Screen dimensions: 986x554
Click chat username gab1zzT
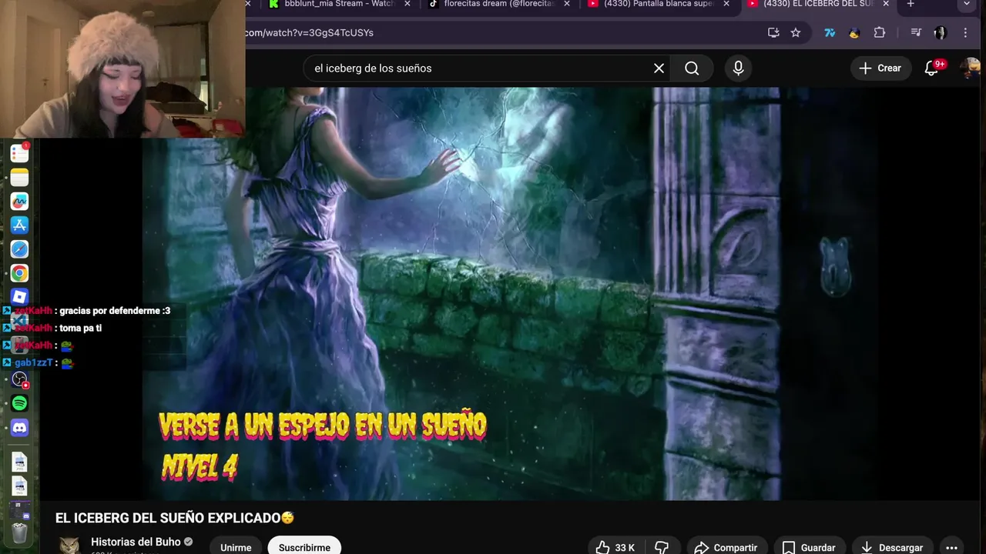[x=33, y=362]
